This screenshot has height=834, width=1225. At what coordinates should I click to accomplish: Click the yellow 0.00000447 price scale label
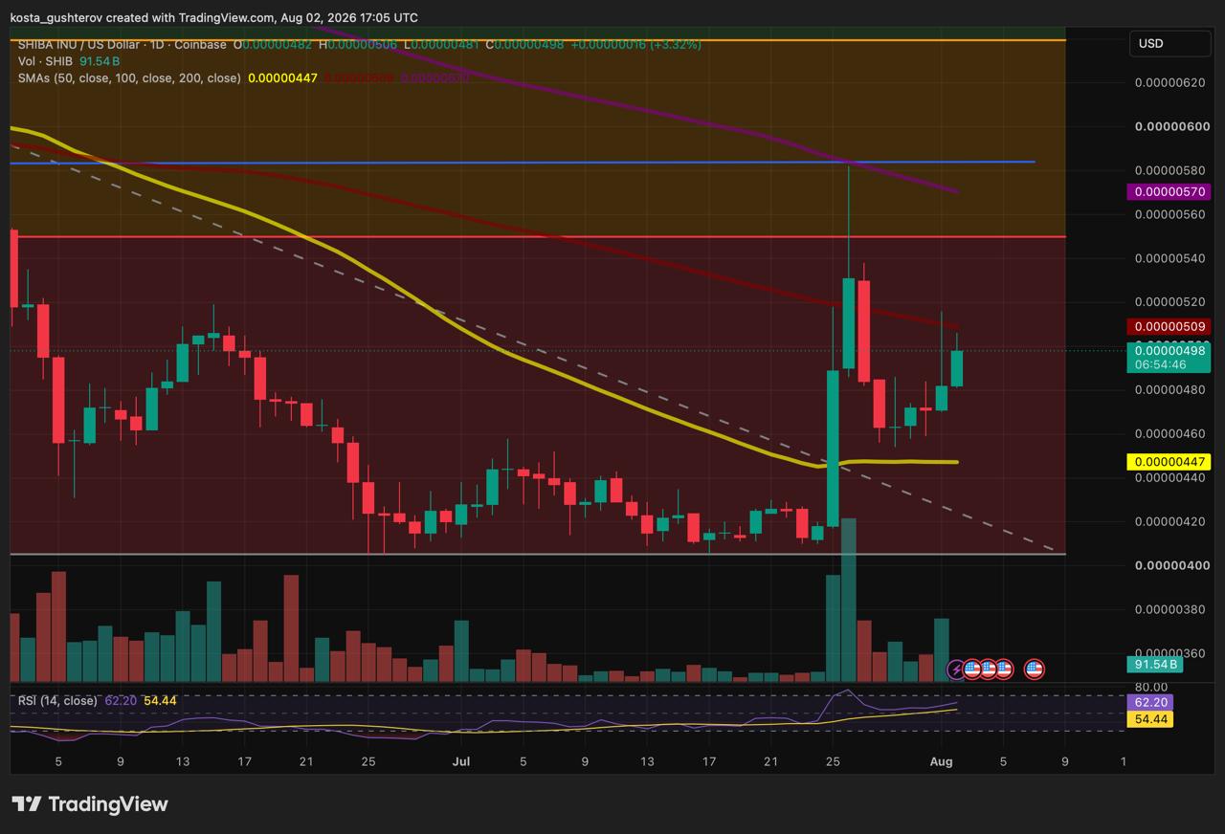1169,462
